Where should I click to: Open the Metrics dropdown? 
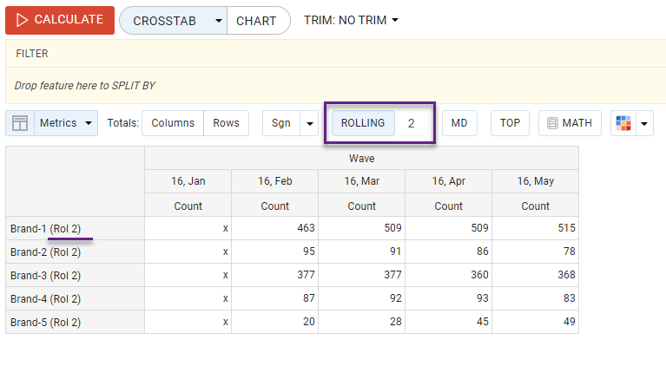click(66, 123)
